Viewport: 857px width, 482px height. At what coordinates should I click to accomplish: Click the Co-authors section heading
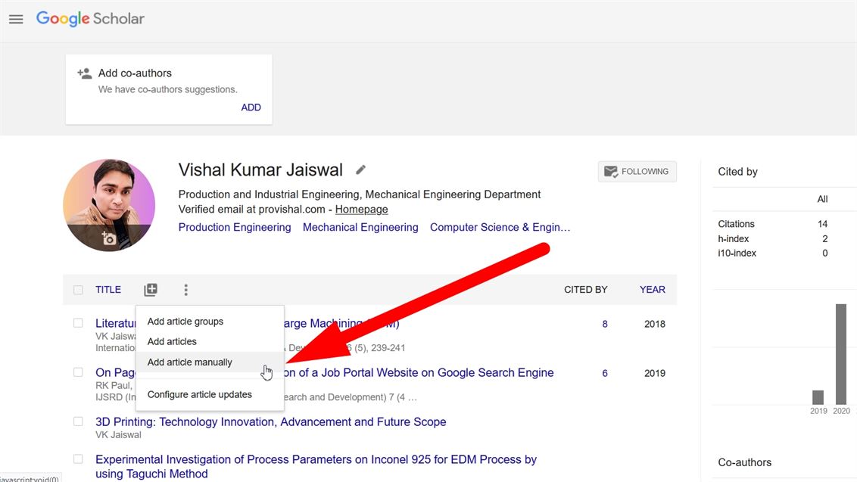(744, 462)
